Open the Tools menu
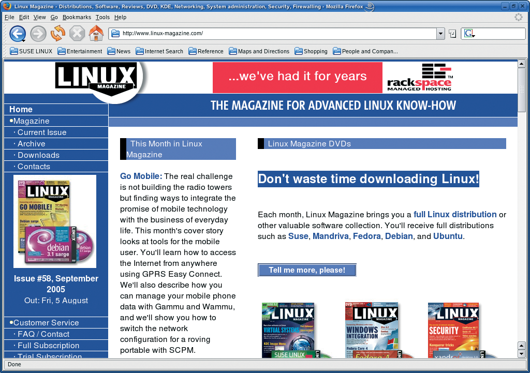Image resolution: width=530 pixels, height=373 pixels. tap(102, 17)
